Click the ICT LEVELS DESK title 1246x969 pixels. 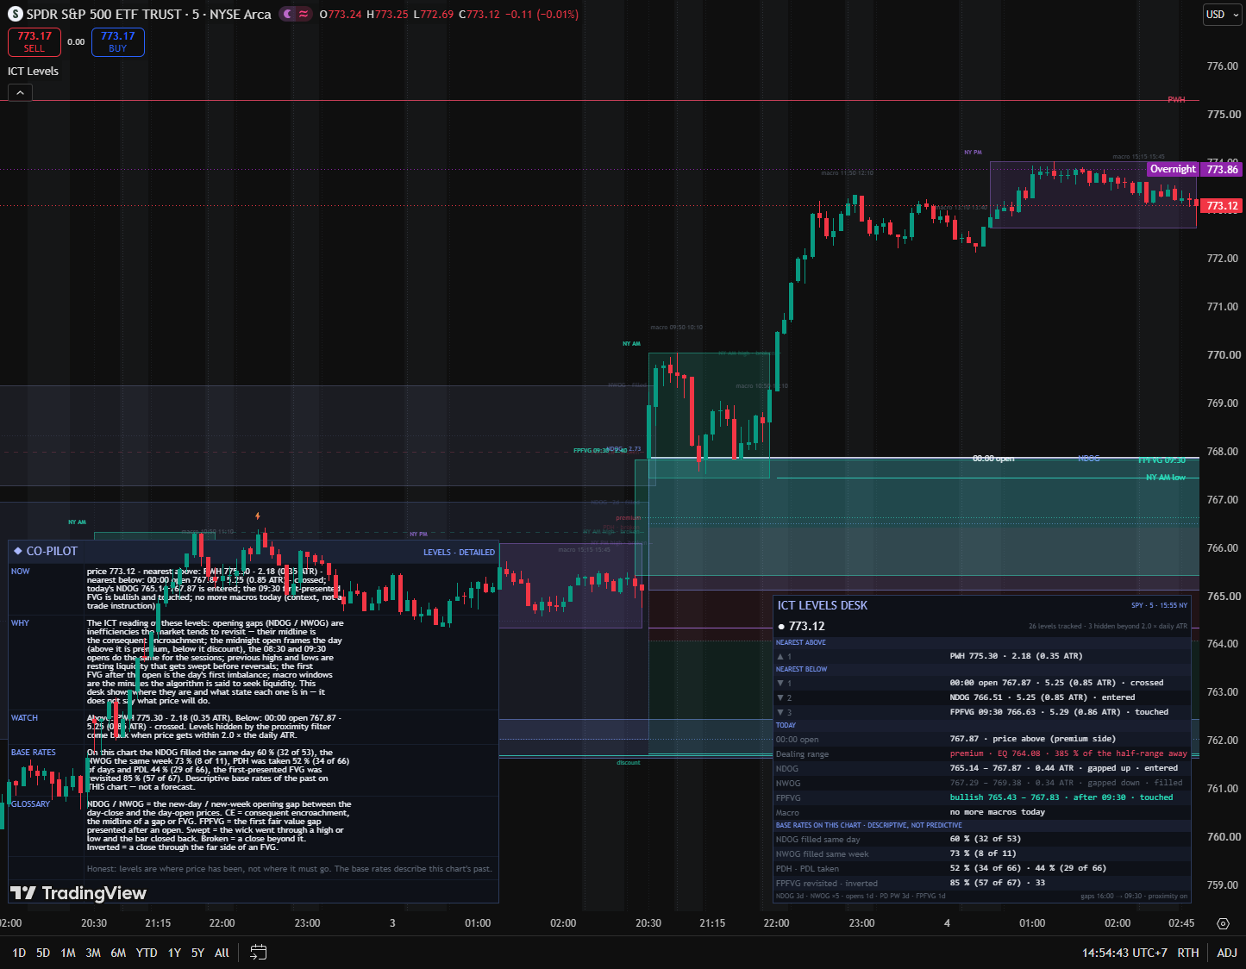(823, 605)
